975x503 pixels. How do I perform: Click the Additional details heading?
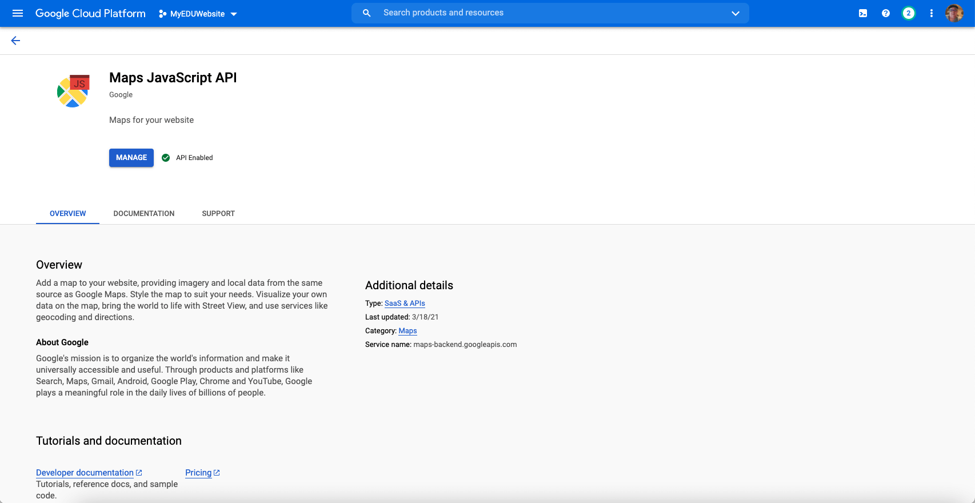pos(409,285)
